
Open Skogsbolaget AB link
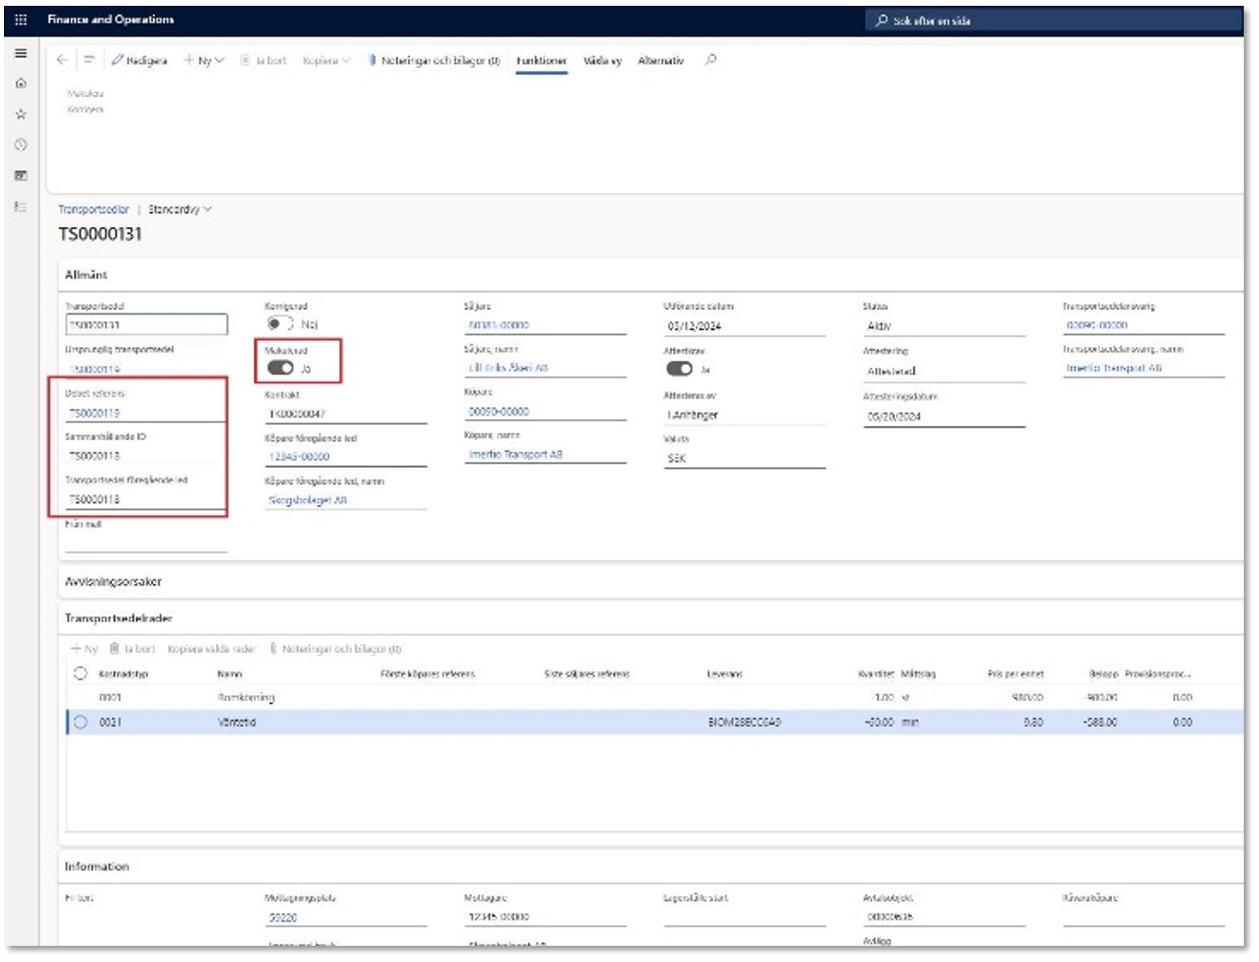308,500
